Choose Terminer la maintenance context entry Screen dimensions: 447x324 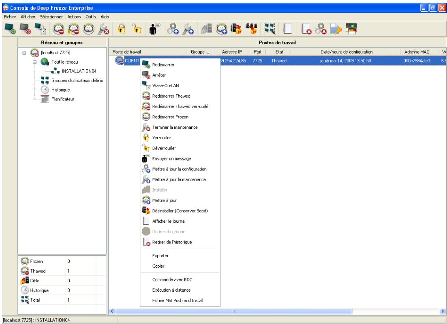[180, 128]
